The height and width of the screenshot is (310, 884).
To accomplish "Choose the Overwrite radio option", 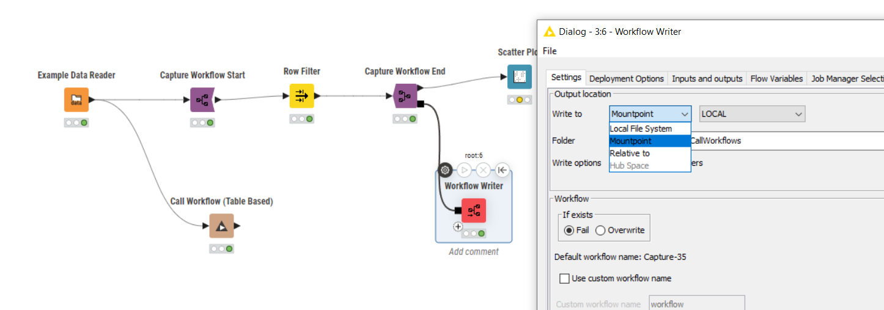I will (600, 231).
